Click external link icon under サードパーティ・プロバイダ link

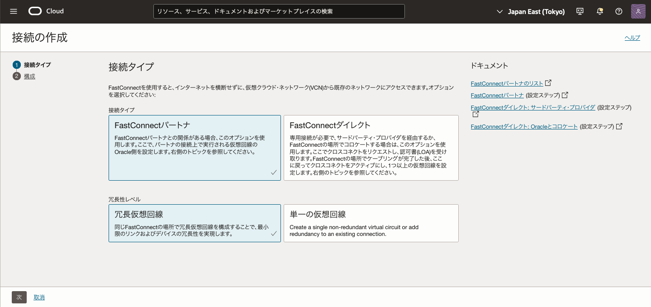click(x=475, y=114)
